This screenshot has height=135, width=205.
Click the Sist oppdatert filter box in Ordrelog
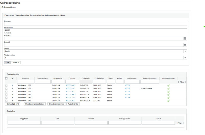coord(125,123)
